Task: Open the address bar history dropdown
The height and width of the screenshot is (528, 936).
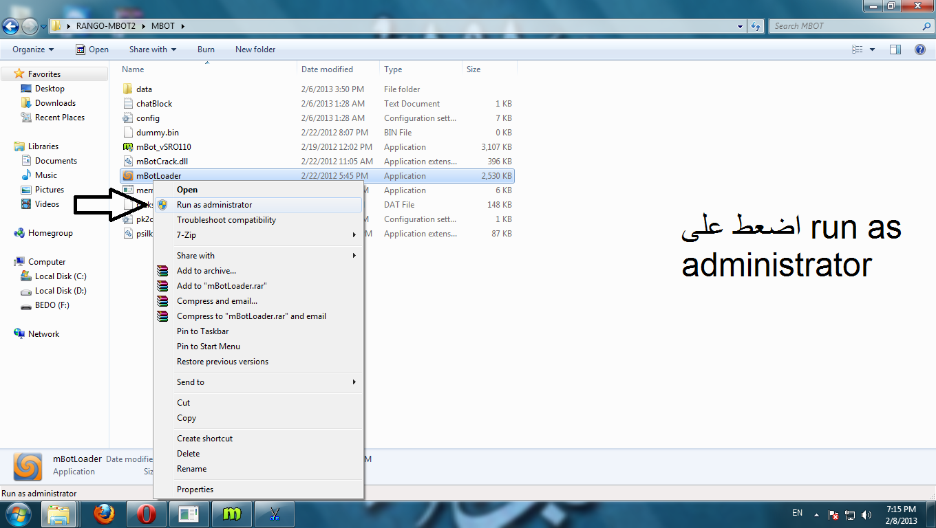Action: [x=741, y=26]
